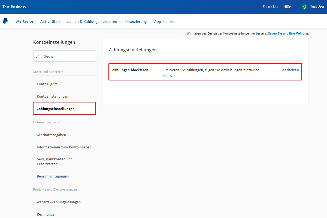Open Benachrichtigungen in the sidebar
The height and width of the screenshot is (218, 327).
pos(53,176)
